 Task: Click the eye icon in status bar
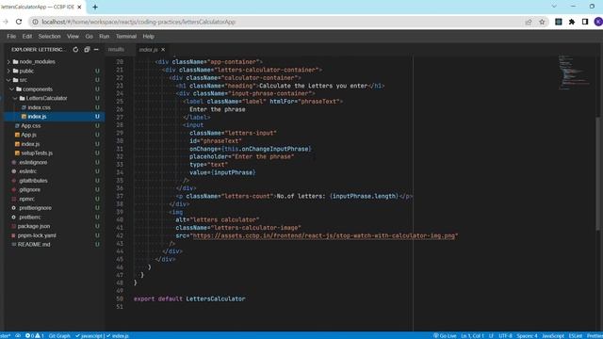coord(18,335)
